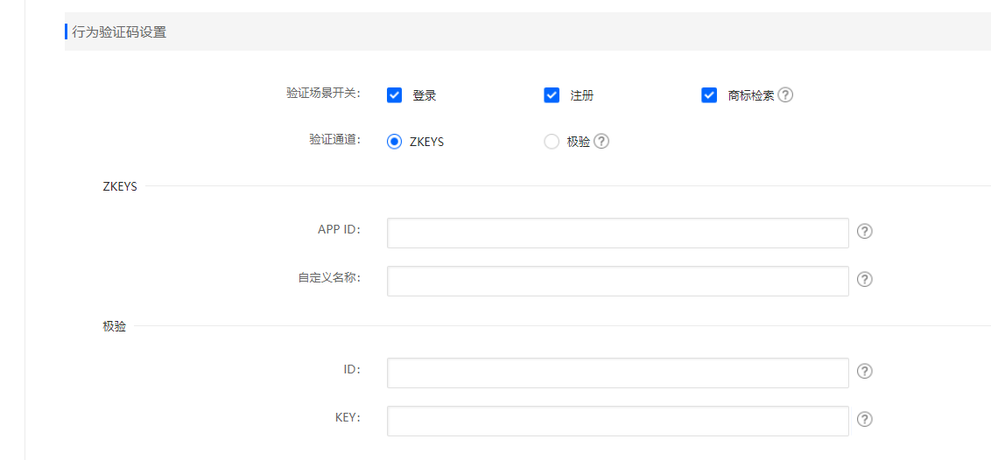This screenshot has width=991, height=460.
Task: View help for 自定义名称 field
Action: click(x=865, y=280)
